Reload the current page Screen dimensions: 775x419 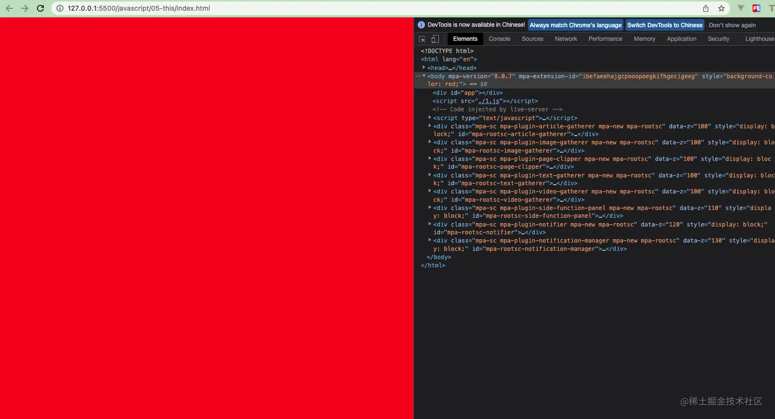pos(40,8)
